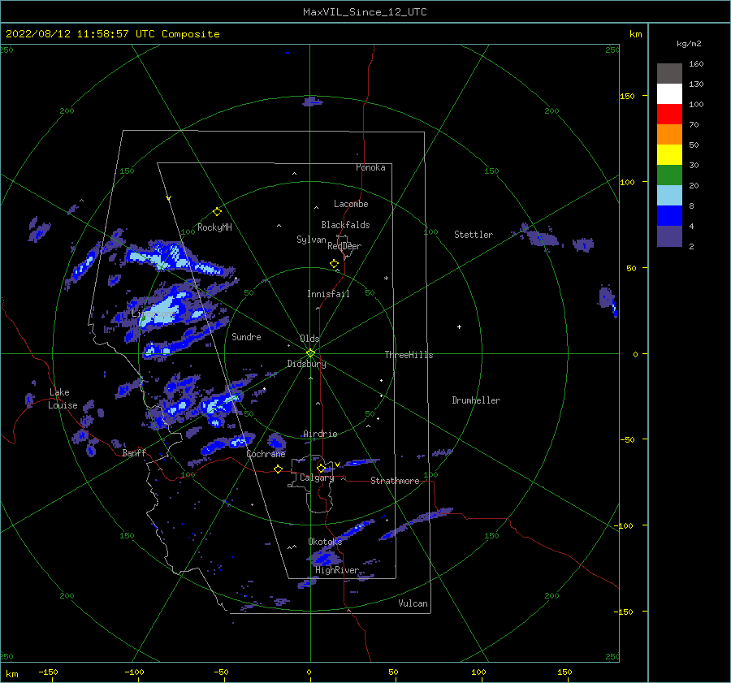This screenshot has height=683, width=731.
Task: Click the yellow radar marker at Olds
Action: pyautogui.click(x=310, y=353)
